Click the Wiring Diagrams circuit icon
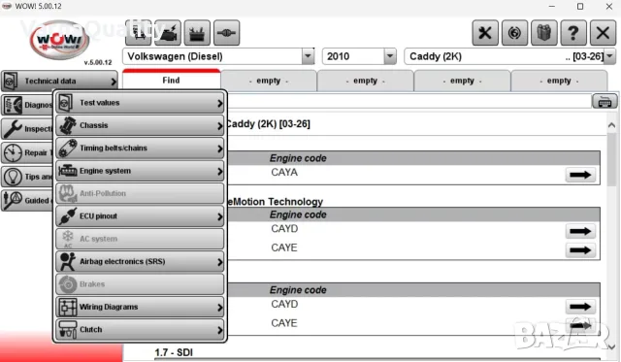621x362 pixels. (x=67, y=307)
